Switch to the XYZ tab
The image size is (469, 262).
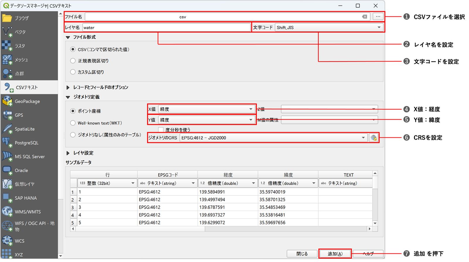29,254
